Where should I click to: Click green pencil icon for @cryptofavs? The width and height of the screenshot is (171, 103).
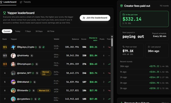[x=39, y=99]
